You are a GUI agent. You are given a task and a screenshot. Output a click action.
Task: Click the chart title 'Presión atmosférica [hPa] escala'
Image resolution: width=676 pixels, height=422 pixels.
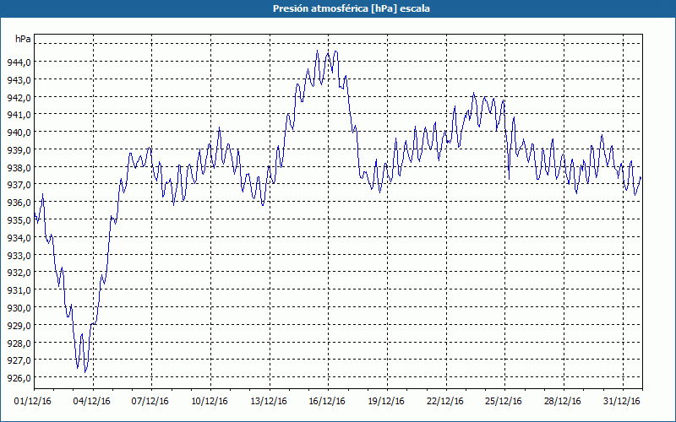coord(351,8)
